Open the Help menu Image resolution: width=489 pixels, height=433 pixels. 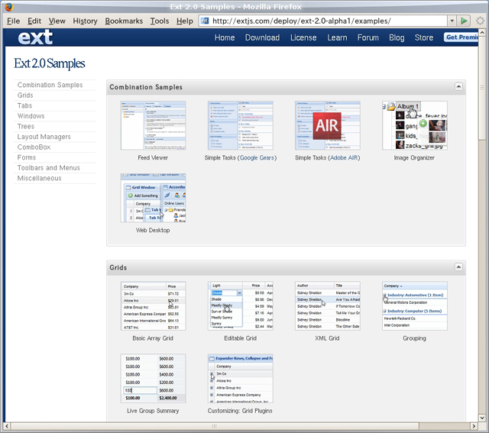[185, 21]
